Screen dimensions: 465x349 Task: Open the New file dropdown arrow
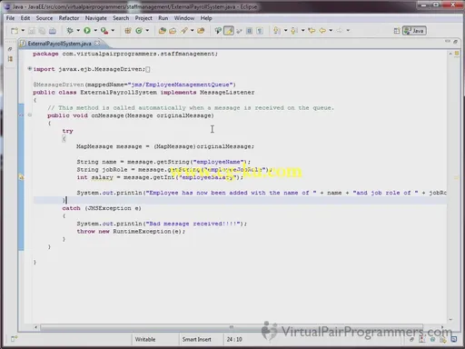coord(23,31)
